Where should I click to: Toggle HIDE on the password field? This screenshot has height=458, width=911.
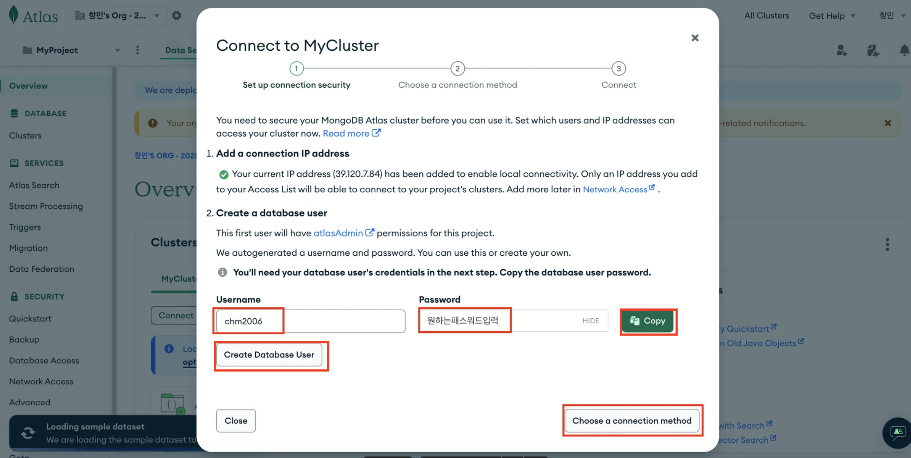(x=591, y=321)
